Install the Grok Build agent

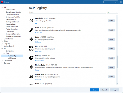pyautogui.click(x=111, y=21)
